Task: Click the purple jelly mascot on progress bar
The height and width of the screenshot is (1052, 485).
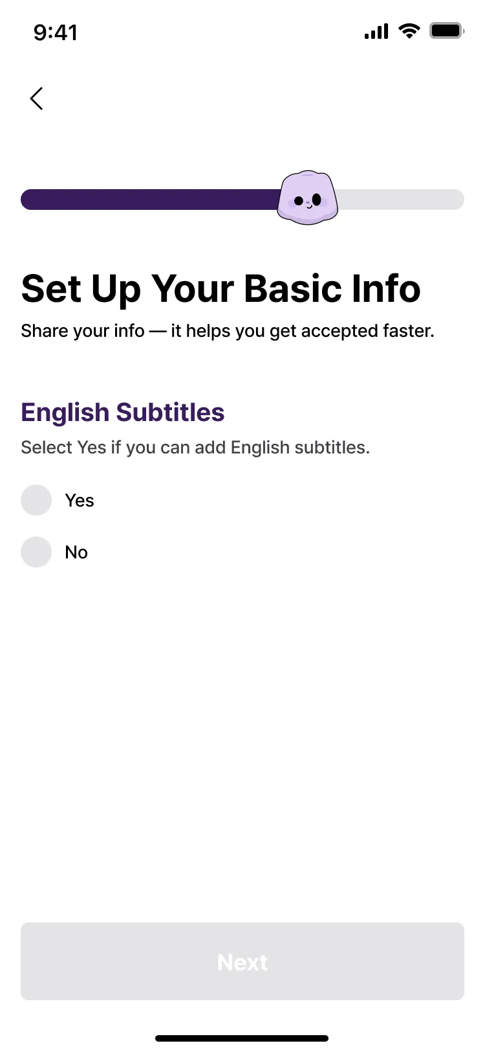Action: [x=308, y=198]
